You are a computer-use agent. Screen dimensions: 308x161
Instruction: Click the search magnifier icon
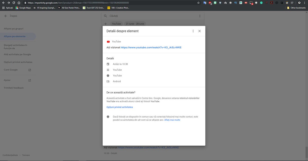105,16
